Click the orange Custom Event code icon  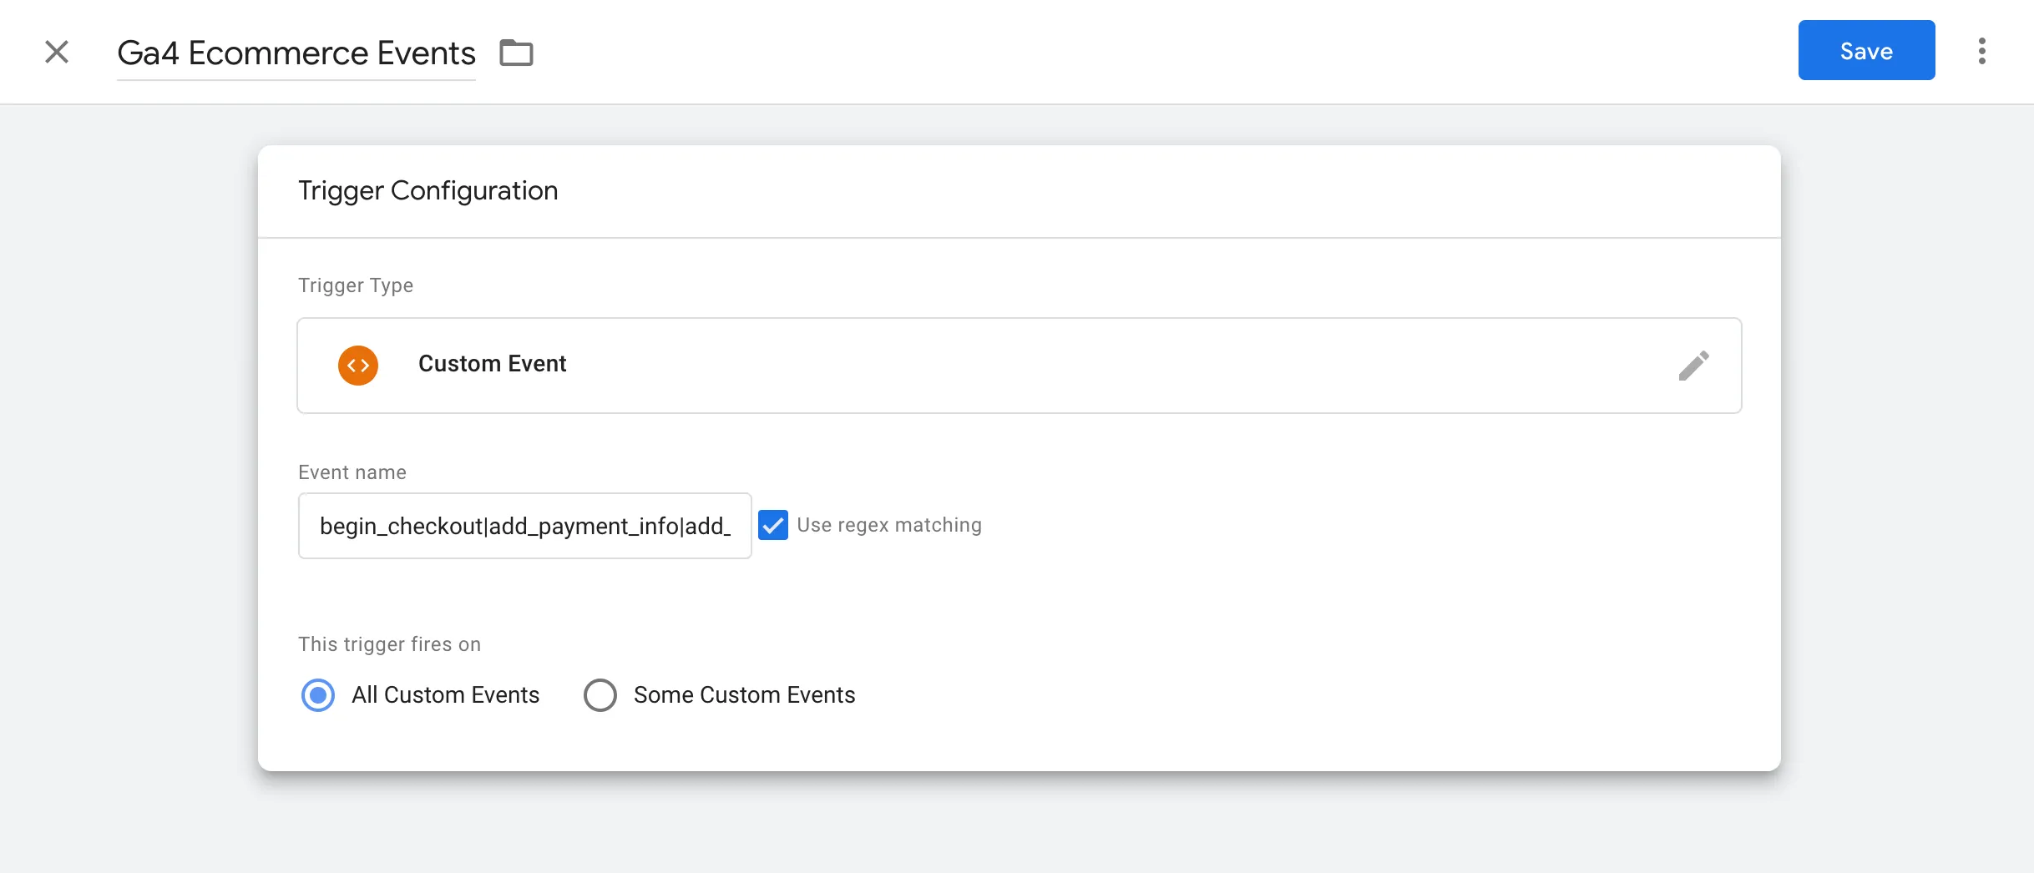point(358,366)
